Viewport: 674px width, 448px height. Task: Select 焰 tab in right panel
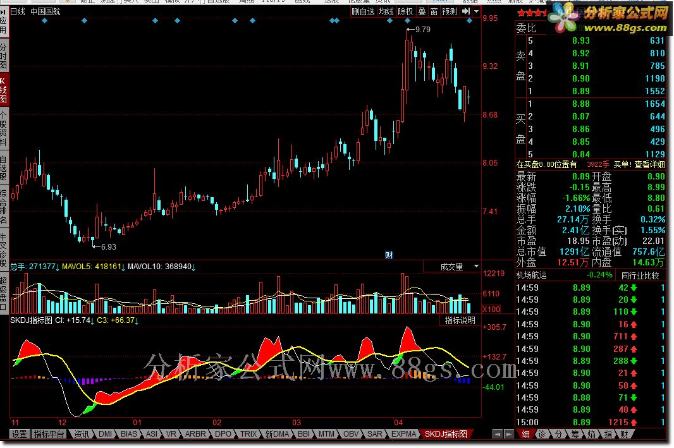point(591,434)
